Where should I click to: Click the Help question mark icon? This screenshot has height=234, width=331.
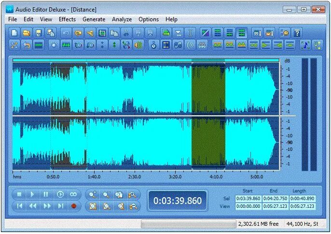[297, 33]
